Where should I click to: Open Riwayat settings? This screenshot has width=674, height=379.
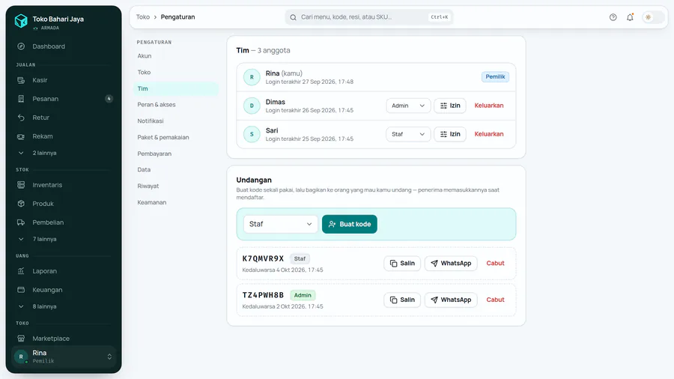[x=175, y=186]
